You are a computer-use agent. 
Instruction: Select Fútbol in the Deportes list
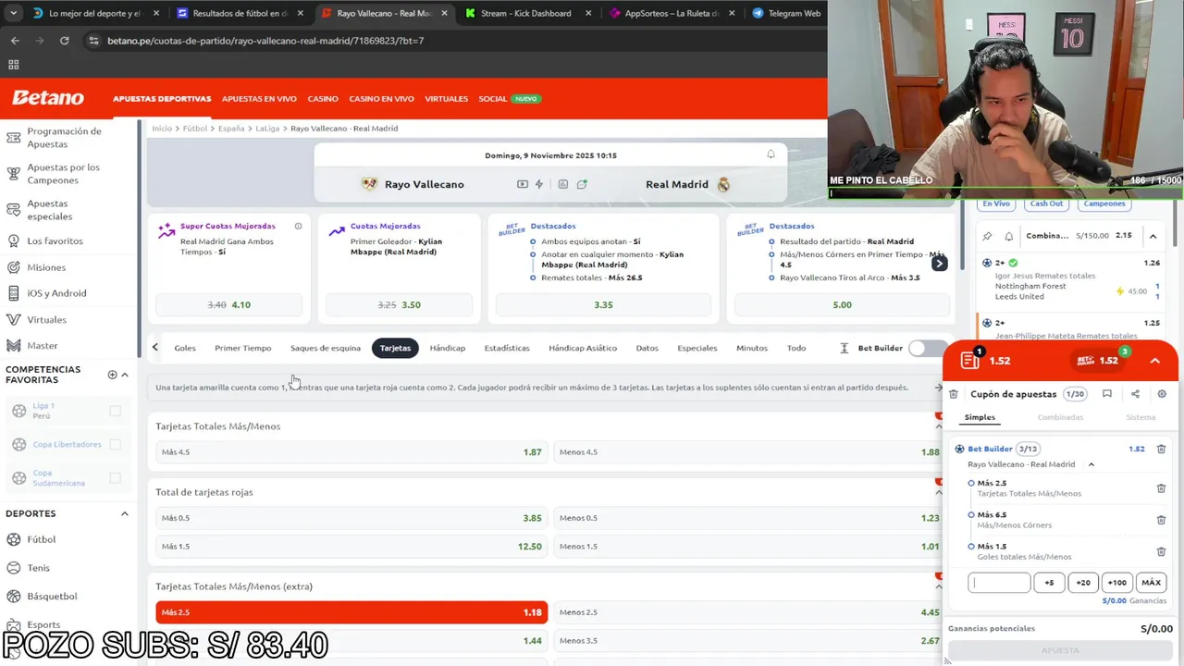point(41,539)
